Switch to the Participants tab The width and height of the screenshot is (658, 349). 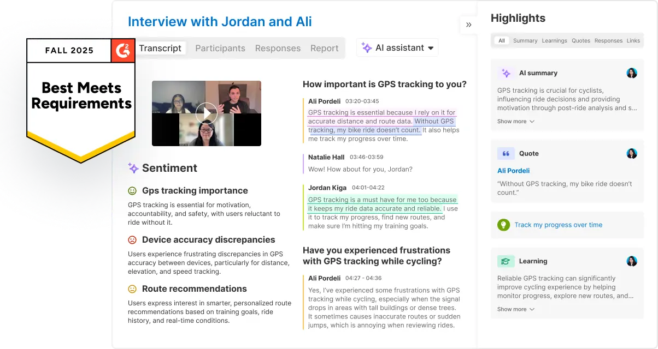coord(220,48)
